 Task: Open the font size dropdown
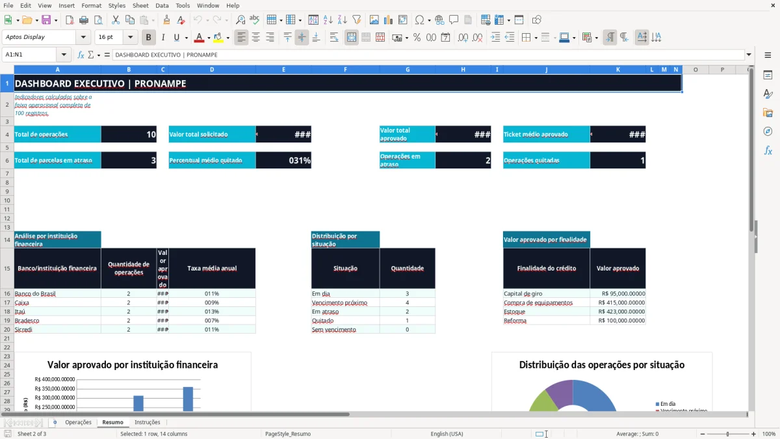[x=130, y=37]
